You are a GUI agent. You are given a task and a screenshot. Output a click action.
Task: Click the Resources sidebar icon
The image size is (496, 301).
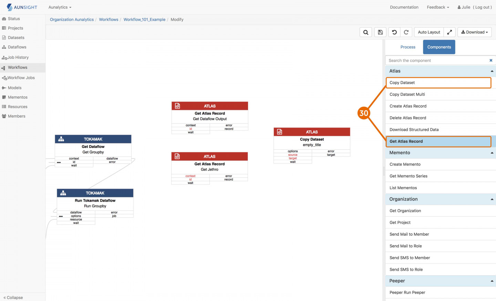tap(4, 107)
